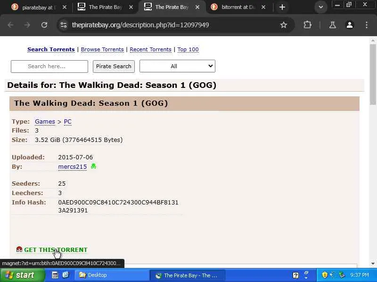377x282 pixels.
Task: Bookmark this page with the star icon
Action: tap(284, 25)
